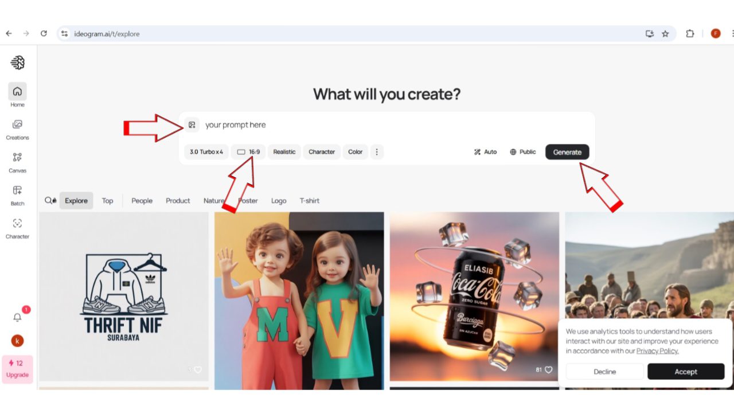Screen dimensions: 734x413
Task: Select the Logo category tab
Action: tap(279, 201)
